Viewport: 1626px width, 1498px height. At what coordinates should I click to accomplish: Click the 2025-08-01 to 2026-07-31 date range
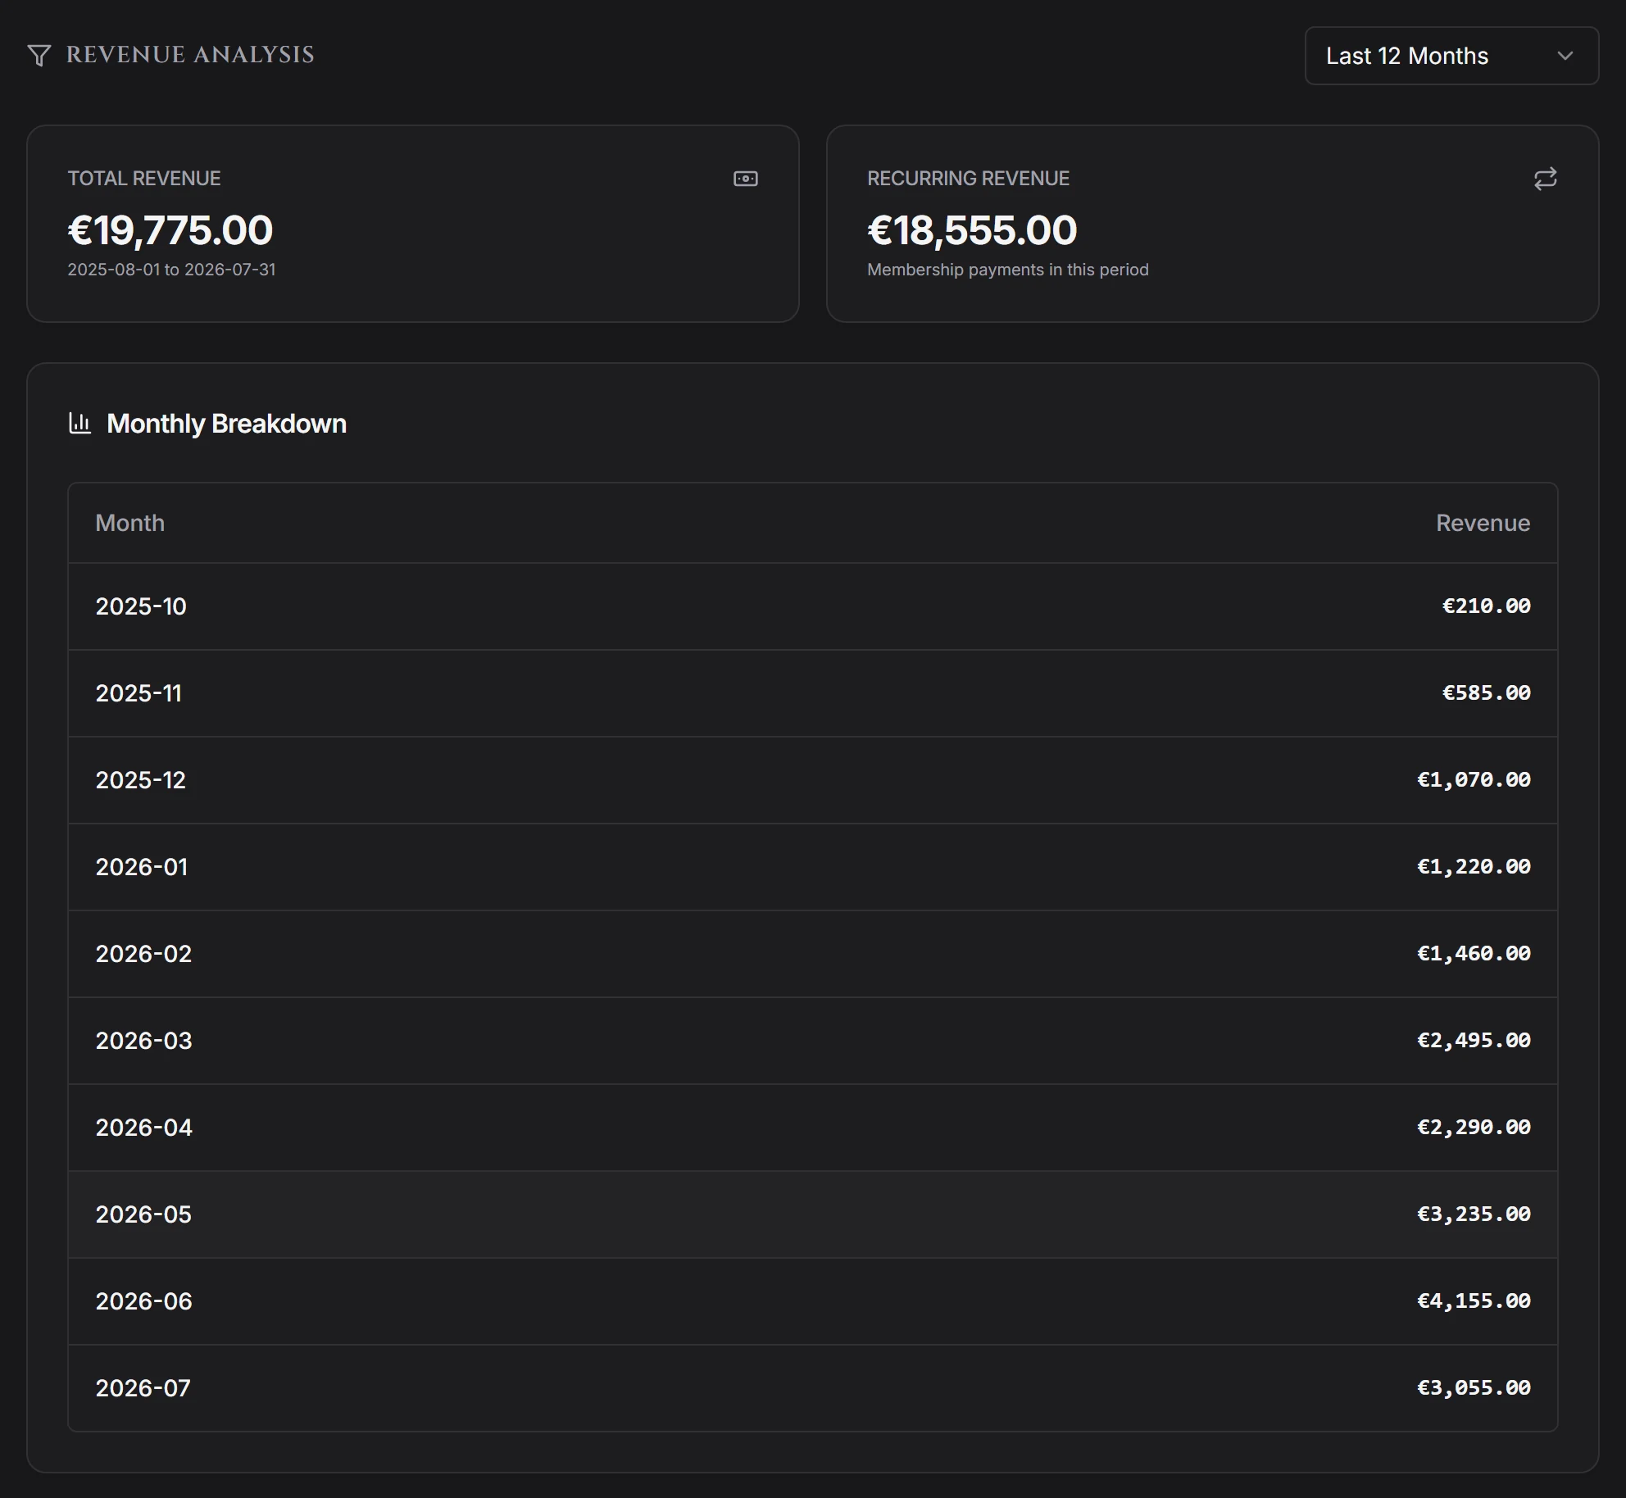pos(171,270)
